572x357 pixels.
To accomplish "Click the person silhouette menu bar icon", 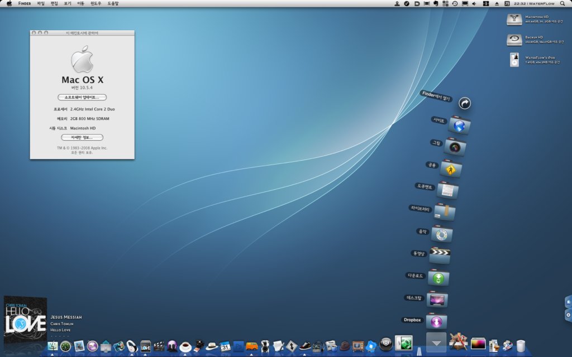I will pos(397,4).
